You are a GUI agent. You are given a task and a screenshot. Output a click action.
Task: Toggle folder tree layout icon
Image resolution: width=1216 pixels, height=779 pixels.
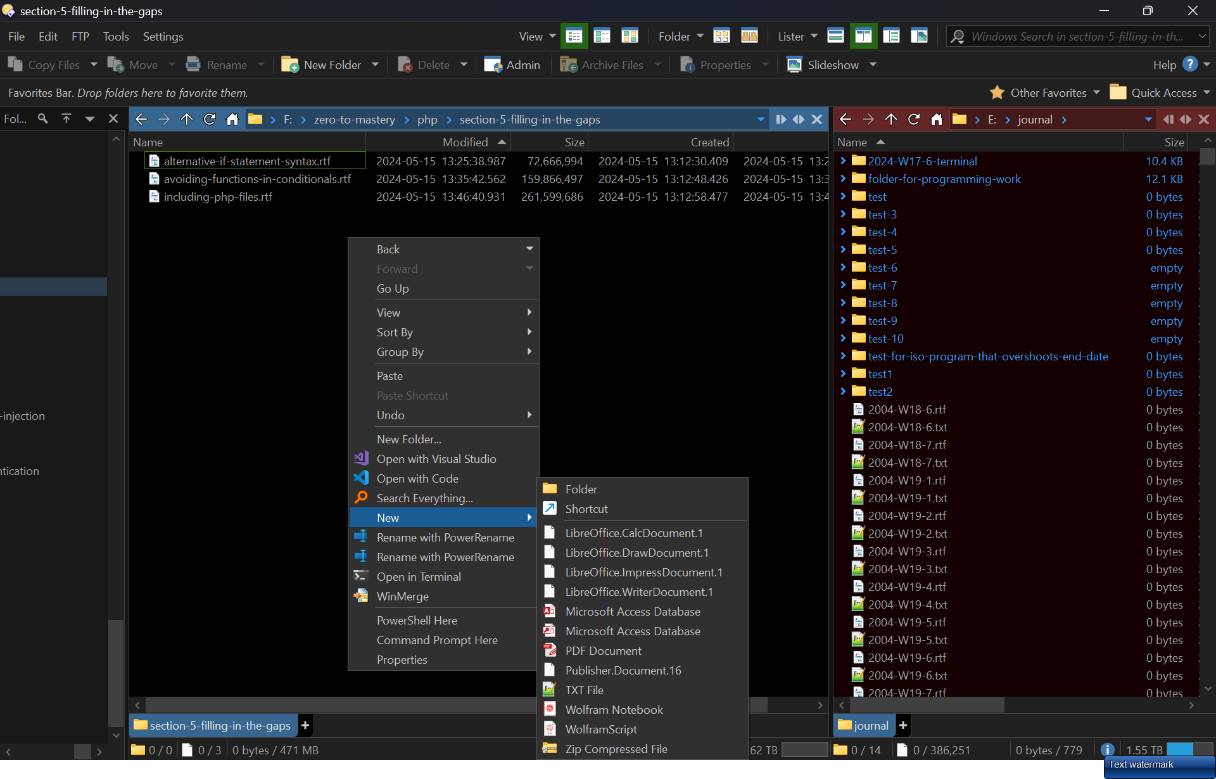tap(891, 36)
